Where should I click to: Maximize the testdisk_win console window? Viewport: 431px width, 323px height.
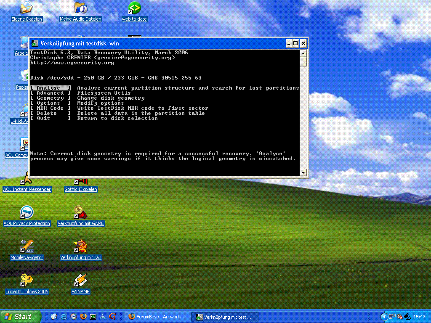pos(295,43)
